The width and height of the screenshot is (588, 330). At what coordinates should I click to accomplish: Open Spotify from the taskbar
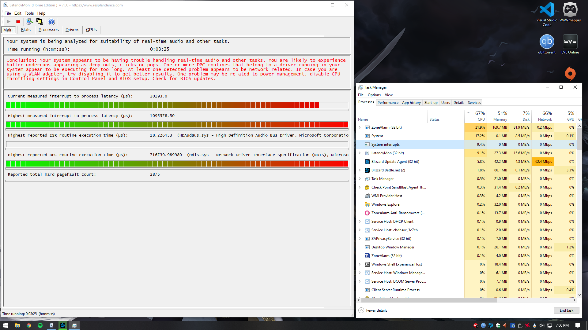40,325
